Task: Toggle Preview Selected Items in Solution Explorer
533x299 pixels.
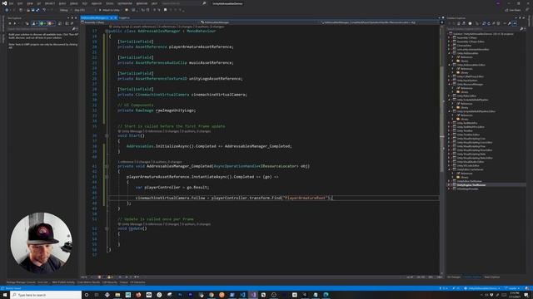Action: click(x=515, y=23)
